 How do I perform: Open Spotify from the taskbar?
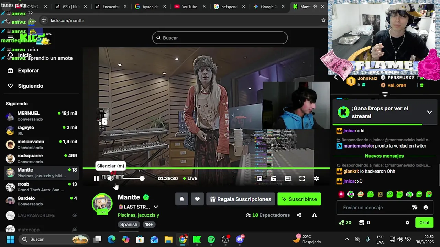click(x=211, y=239)
